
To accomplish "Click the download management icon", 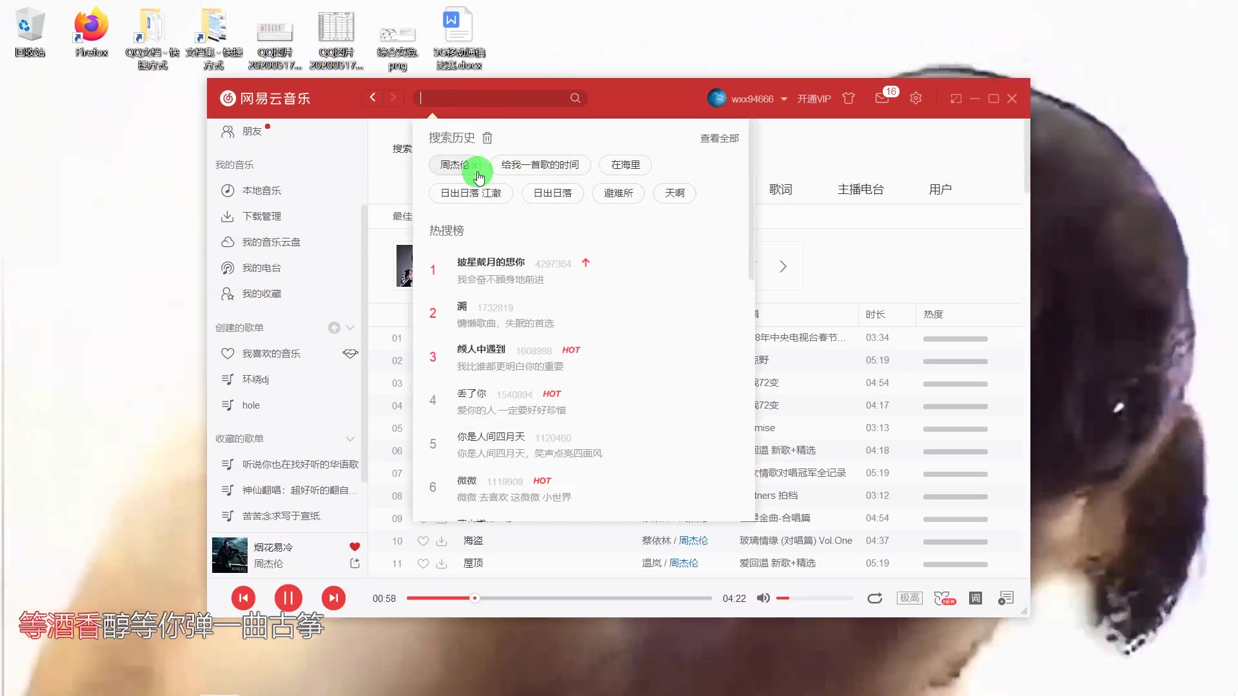I will pos(229,216).
